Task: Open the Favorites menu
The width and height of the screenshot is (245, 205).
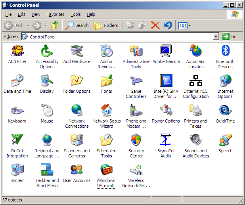Action: click(x=56, y=14)
